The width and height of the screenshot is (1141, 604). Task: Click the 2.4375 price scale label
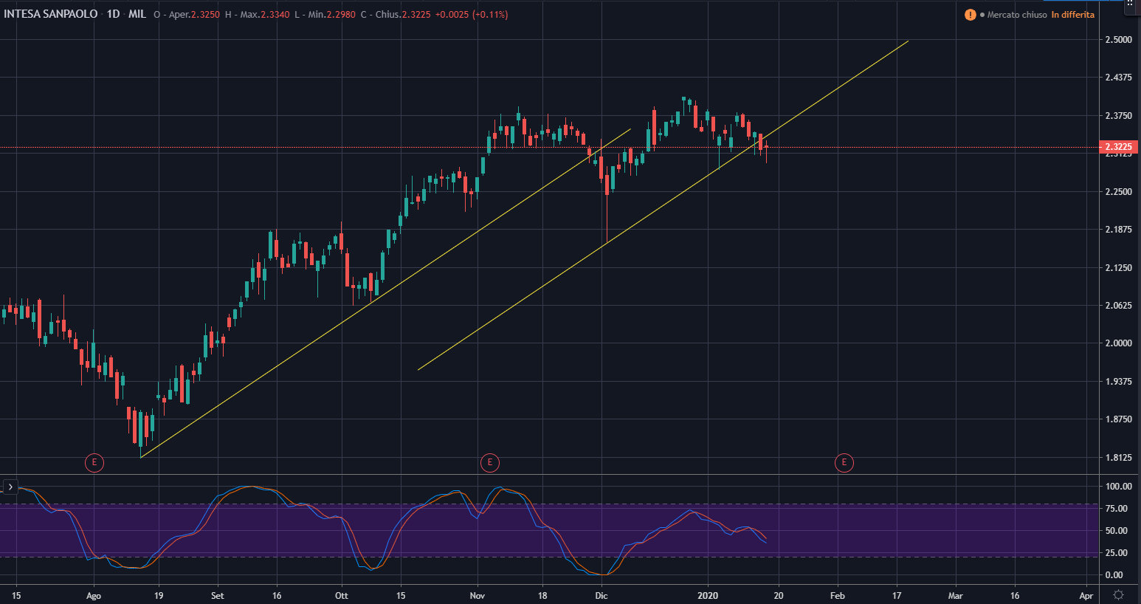pyautogui.click(x=1118, y=78)
